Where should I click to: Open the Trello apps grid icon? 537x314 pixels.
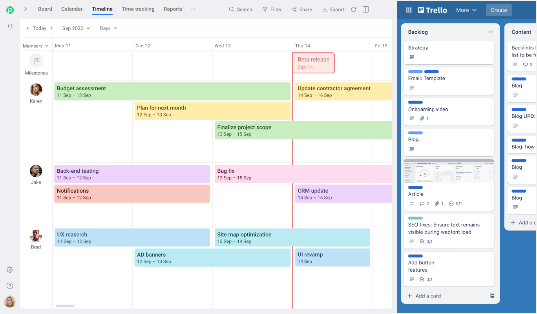pyautogui.click(x=408, y=10)
